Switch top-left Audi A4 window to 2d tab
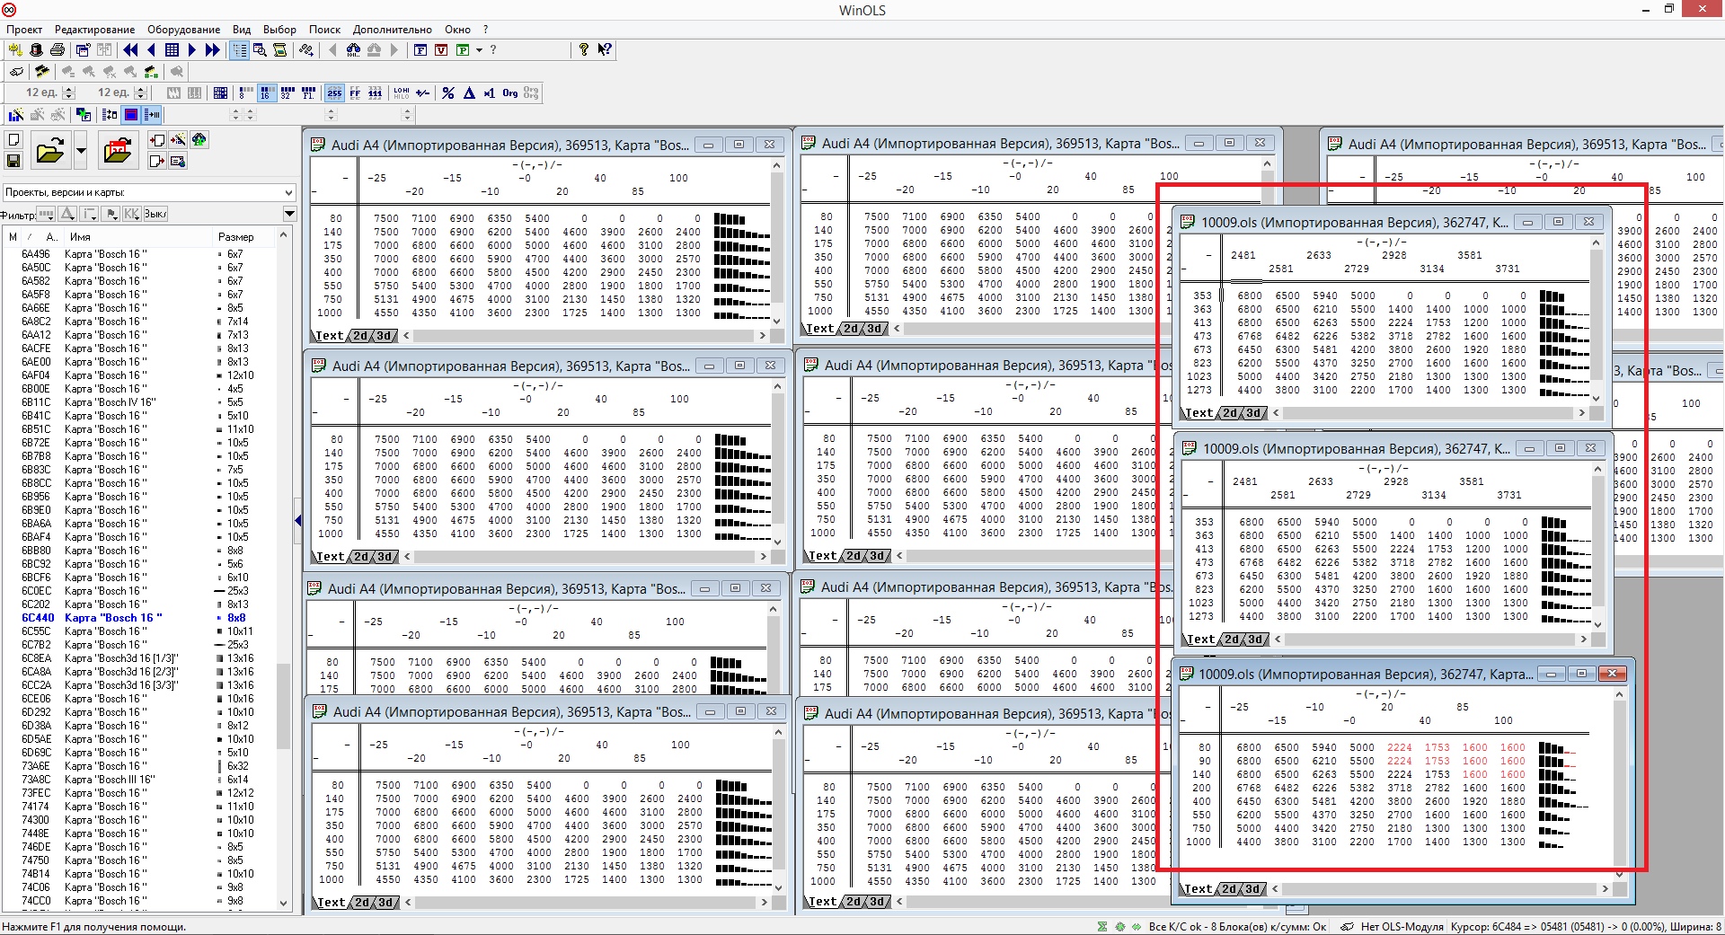Screen dimensions: 1725x935 coord(361,336)
